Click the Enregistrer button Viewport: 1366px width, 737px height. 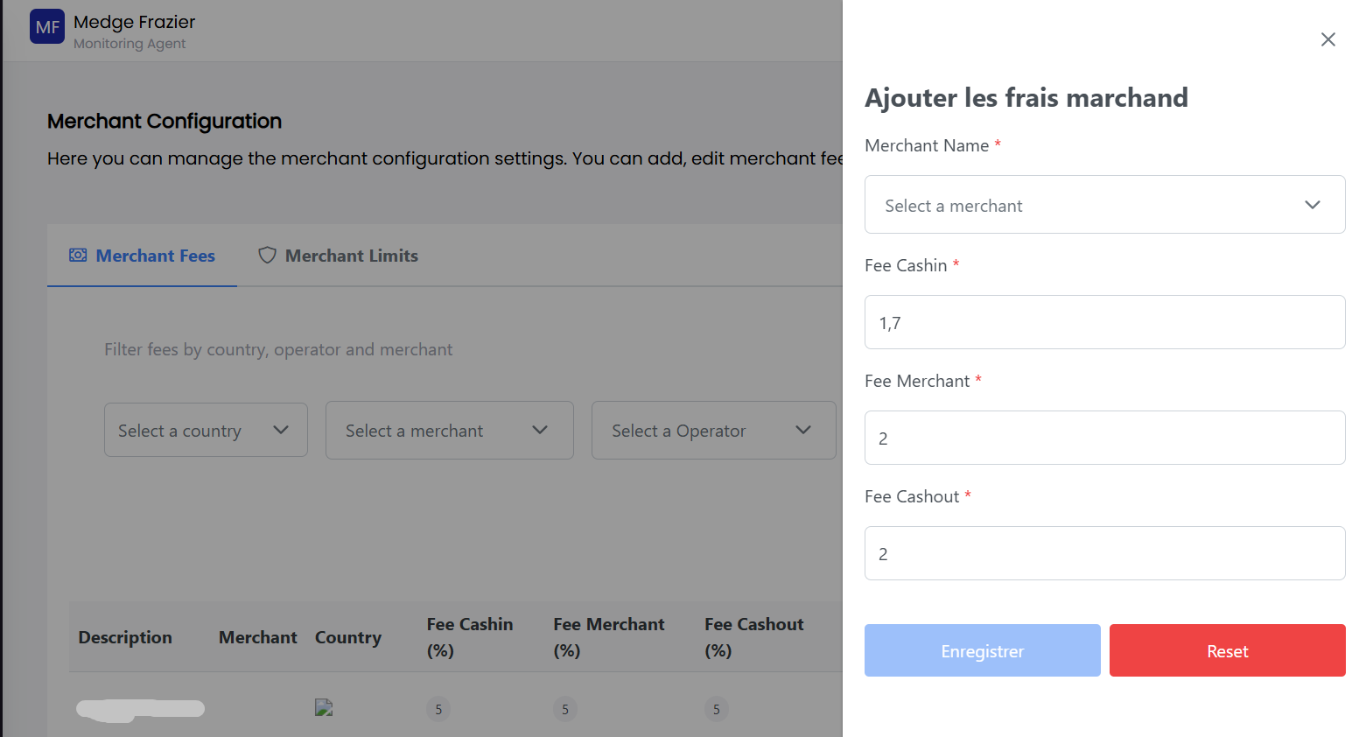coord(982,650)
